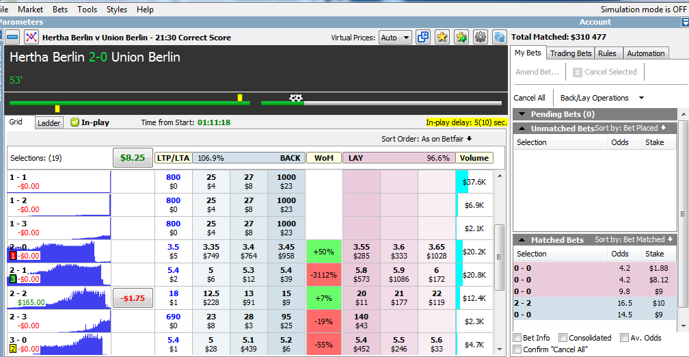Viewport: 689px width, 357px height.
Task: Click the yellow star favourites icon
Action: coord(442,38)
